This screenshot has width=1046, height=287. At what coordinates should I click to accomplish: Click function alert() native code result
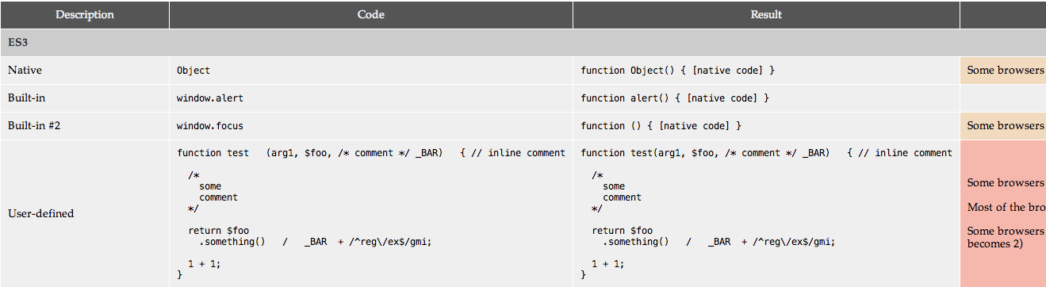click(675, 98)
